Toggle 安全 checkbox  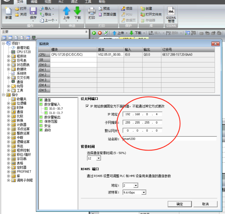coord(41,126)
